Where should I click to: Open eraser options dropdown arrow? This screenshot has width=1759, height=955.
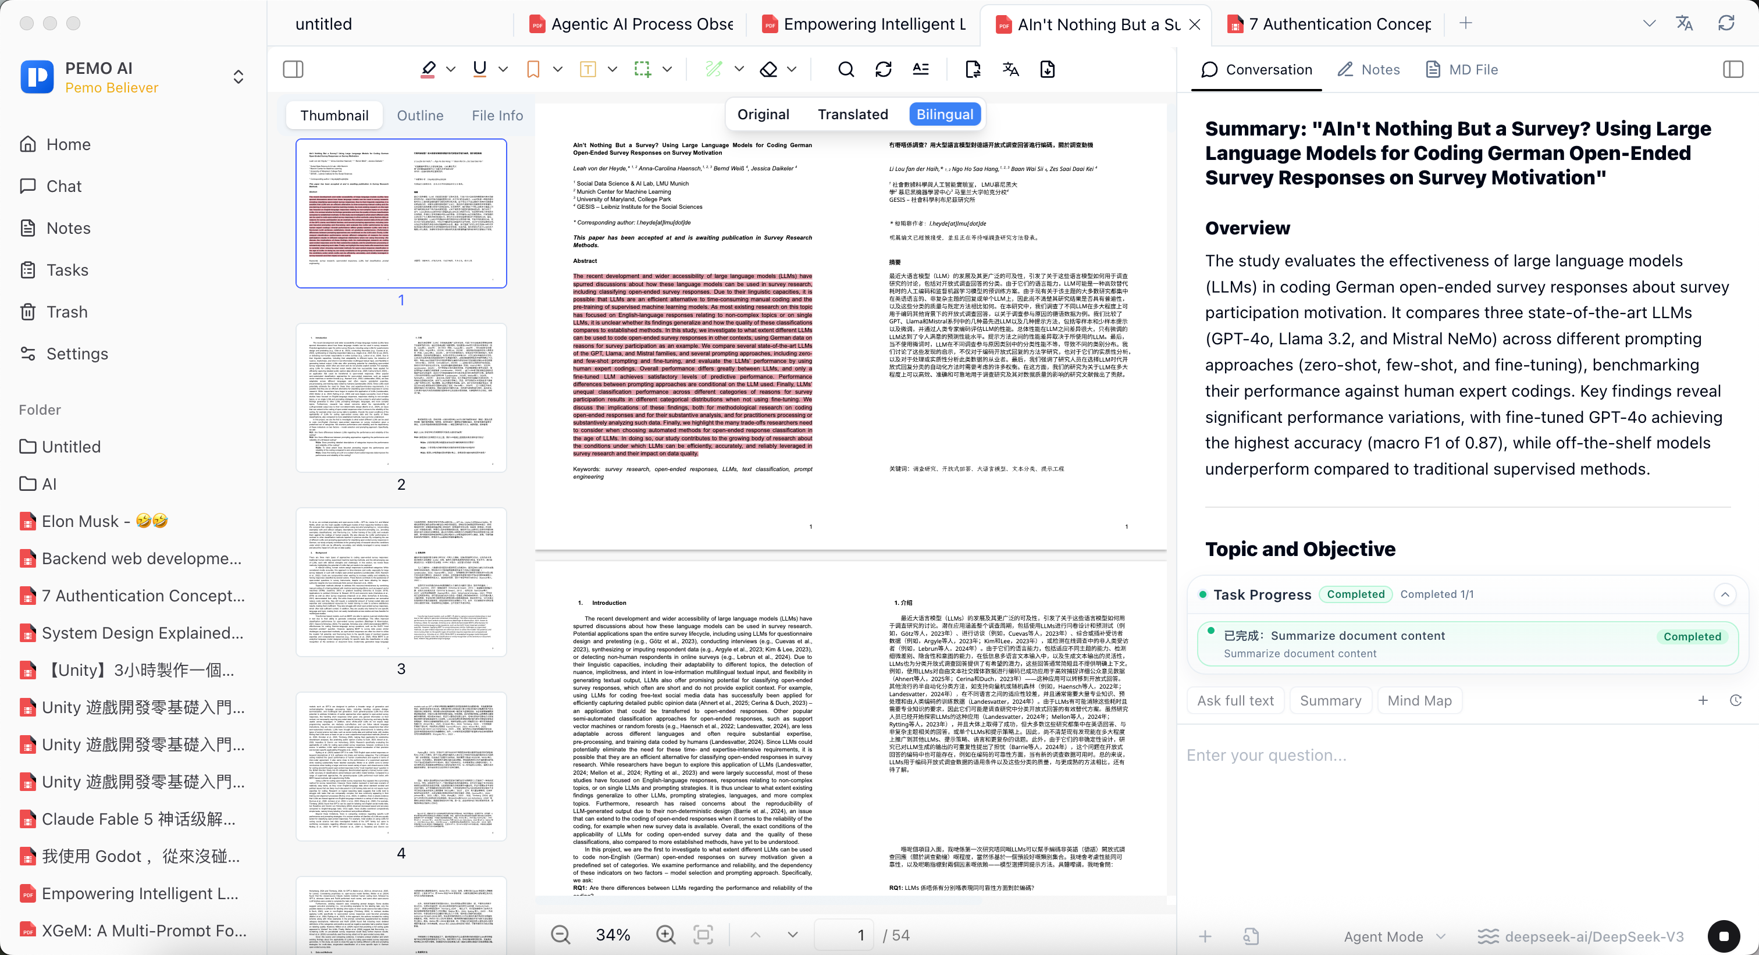[x=792, y=69]
